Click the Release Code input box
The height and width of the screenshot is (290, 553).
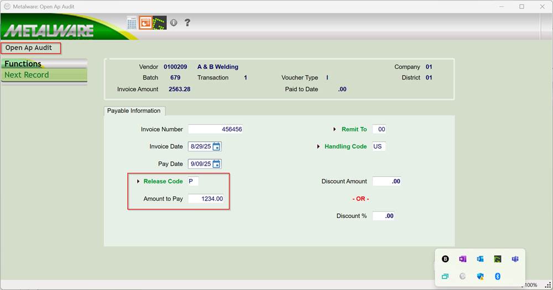pyautogui.click(x=193, y=182)
